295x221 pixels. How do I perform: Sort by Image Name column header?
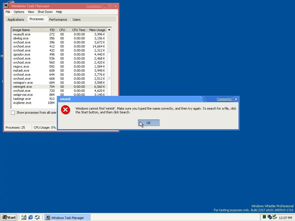[x=27, y=30]
